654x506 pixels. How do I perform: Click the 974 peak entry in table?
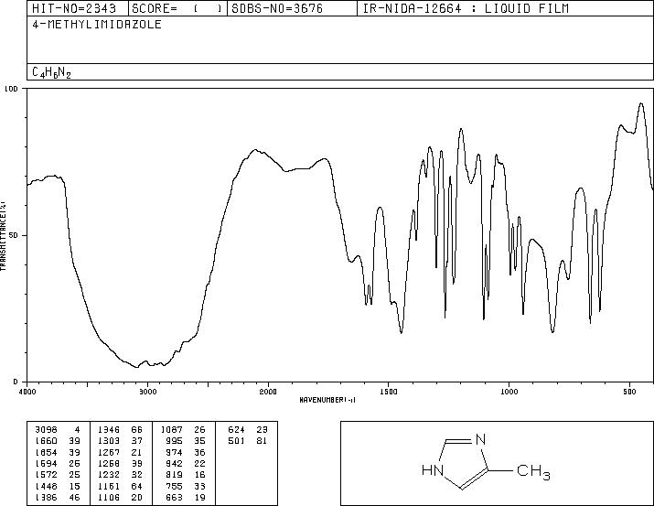pos(186,452)
